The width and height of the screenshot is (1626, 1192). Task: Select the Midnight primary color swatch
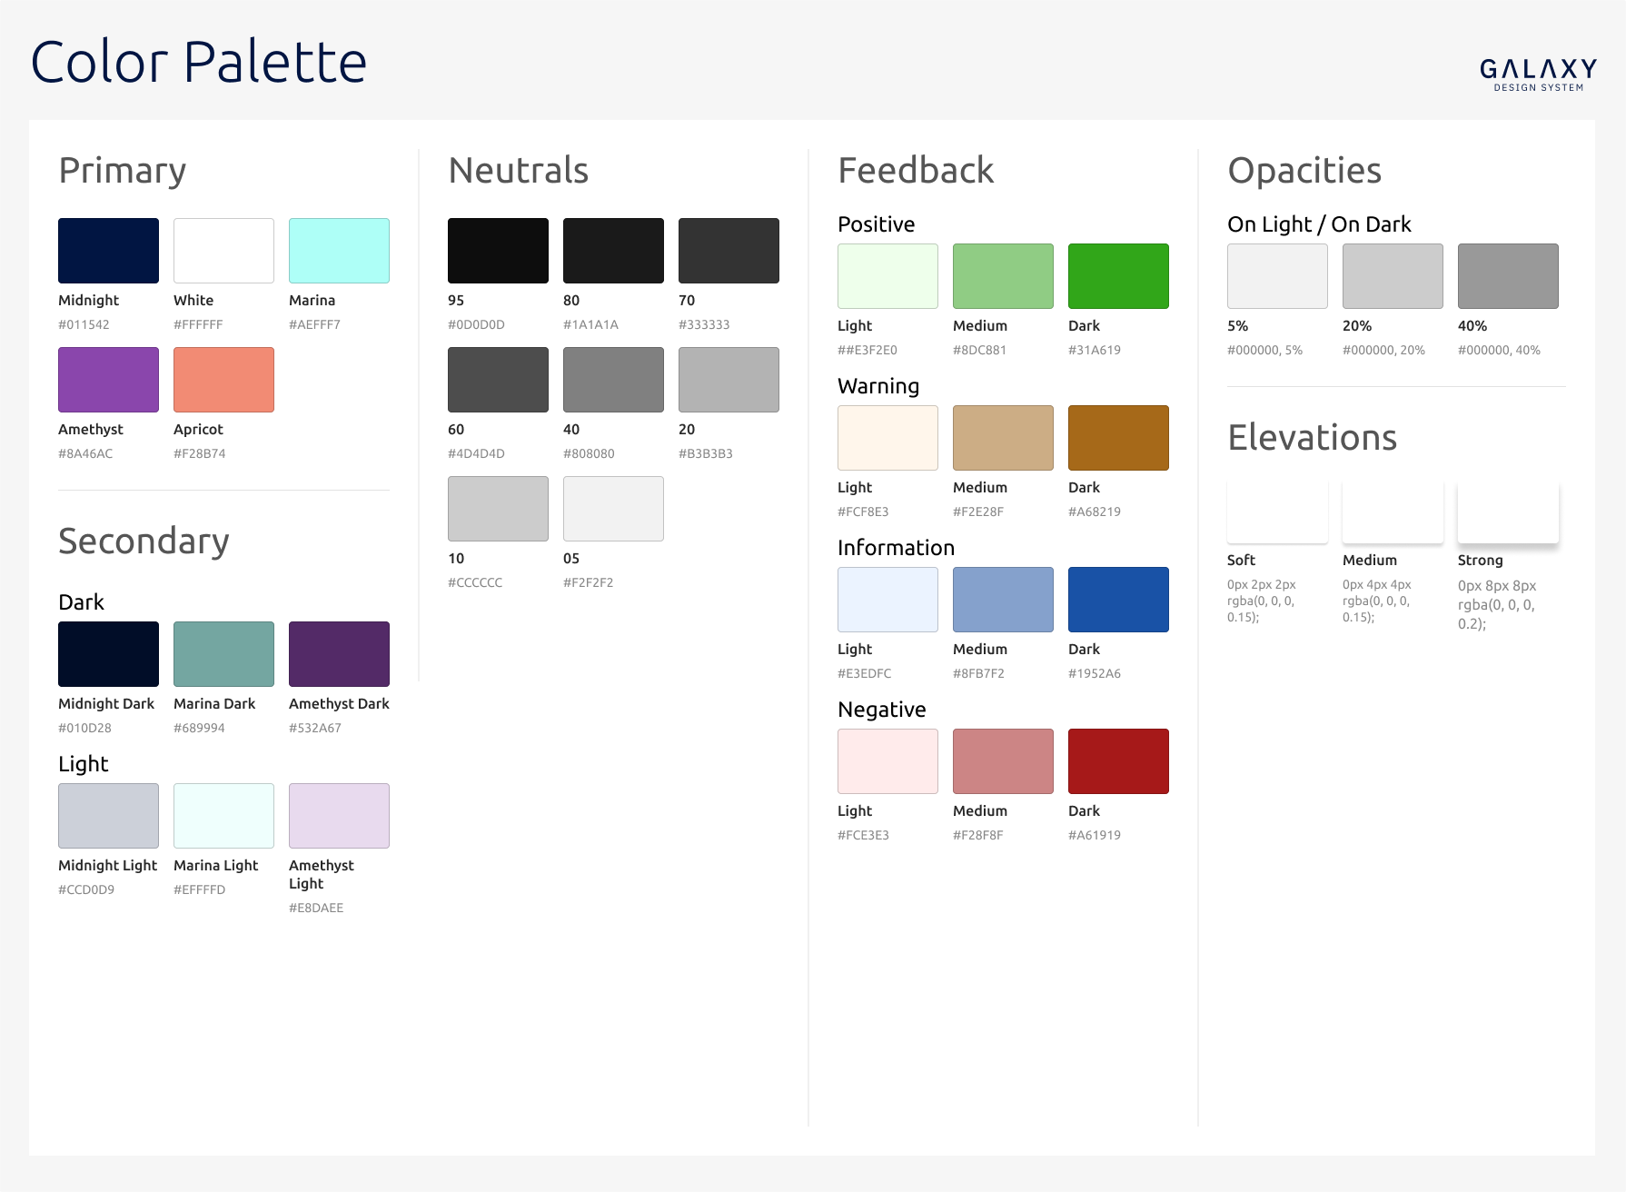[x=108, y=251]
